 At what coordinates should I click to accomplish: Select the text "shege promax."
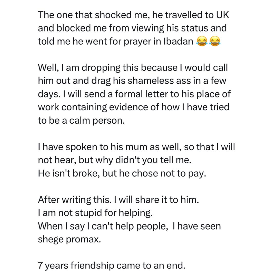coord(70,240)
